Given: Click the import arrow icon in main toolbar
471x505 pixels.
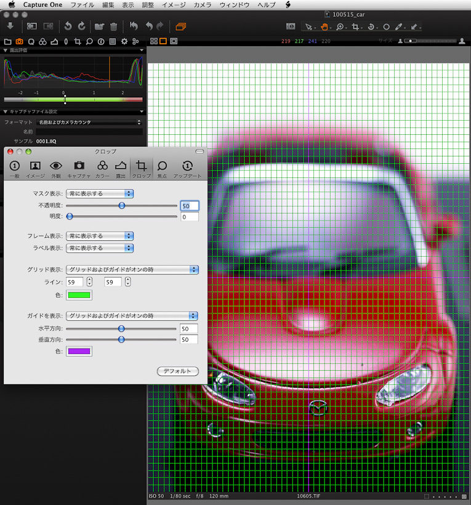Looking at the screenshot, I should [10, 26].
